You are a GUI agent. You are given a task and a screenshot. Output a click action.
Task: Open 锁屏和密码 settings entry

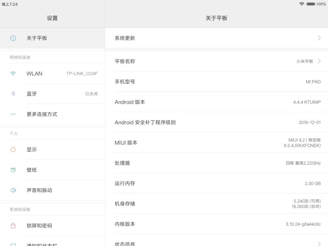pos(52,225)
